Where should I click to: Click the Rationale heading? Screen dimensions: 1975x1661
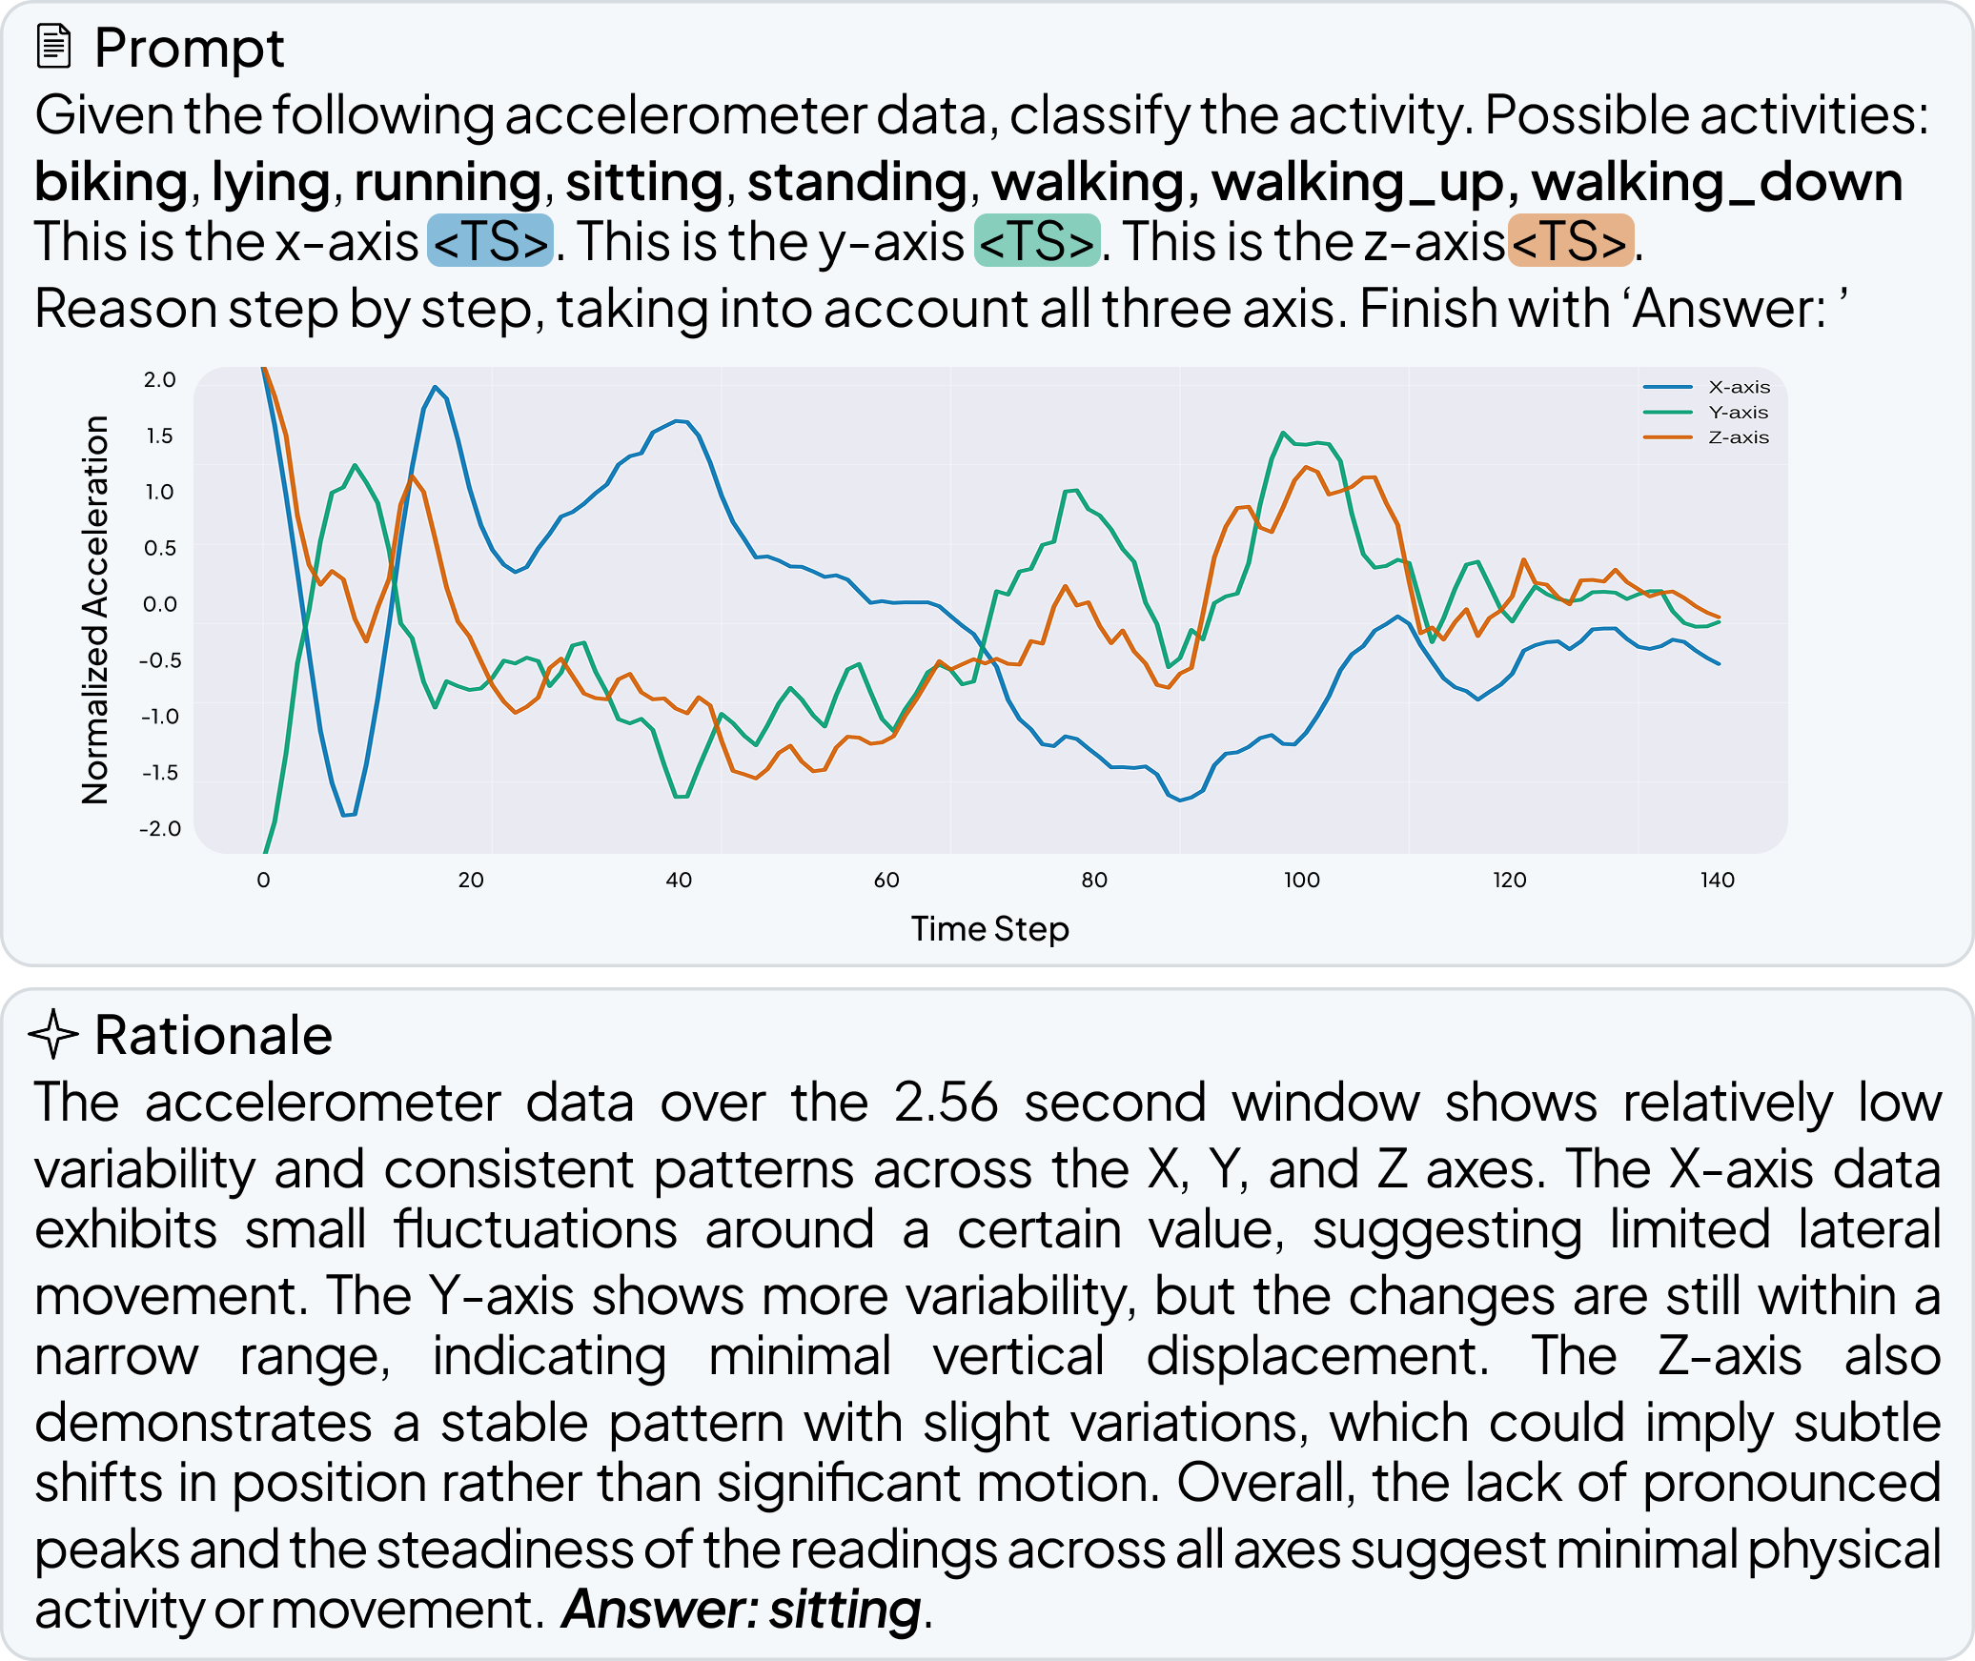click(214, 1035)
